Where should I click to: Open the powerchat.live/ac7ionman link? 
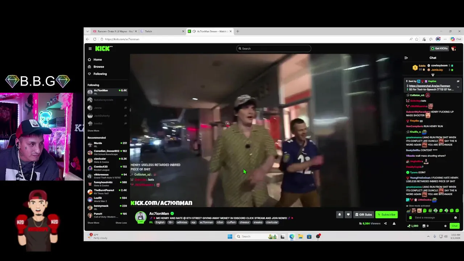pos(430,86)
